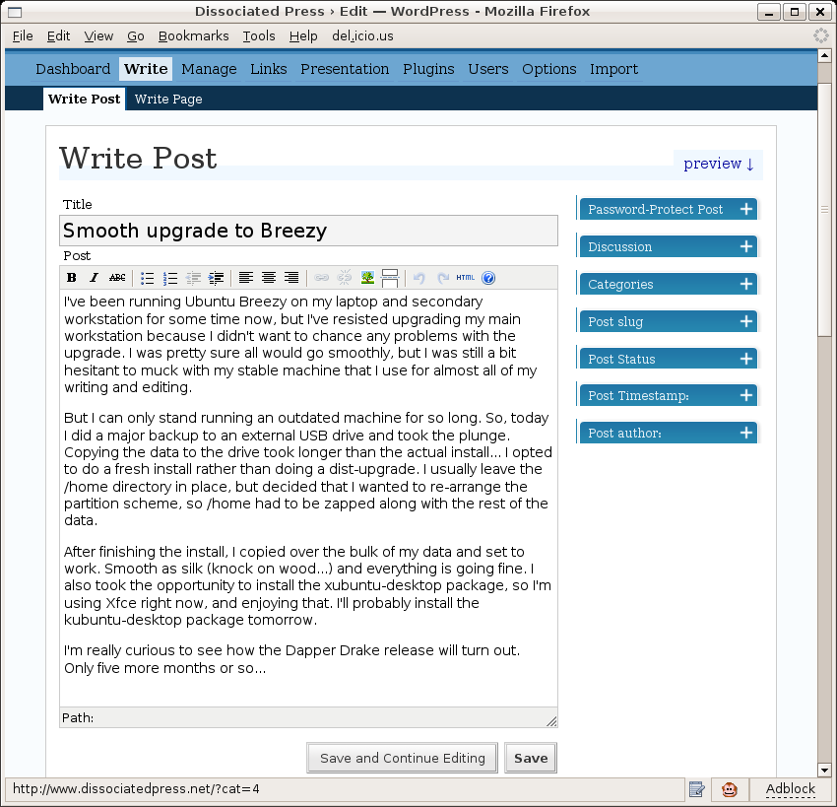Click the Adblock status bar button

(x=790, y=789)
